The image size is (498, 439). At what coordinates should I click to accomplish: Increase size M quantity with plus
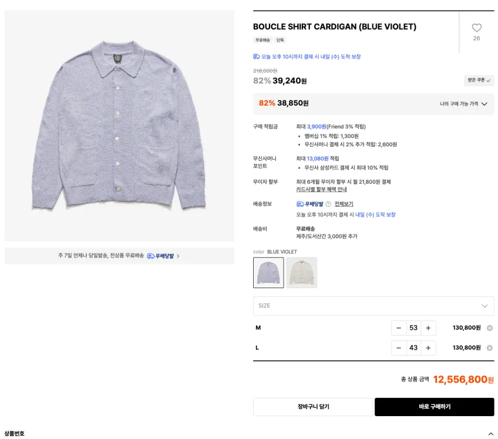[428, 328]
